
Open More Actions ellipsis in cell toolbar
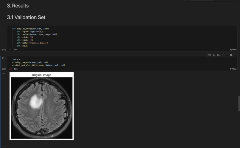point(227,55)
